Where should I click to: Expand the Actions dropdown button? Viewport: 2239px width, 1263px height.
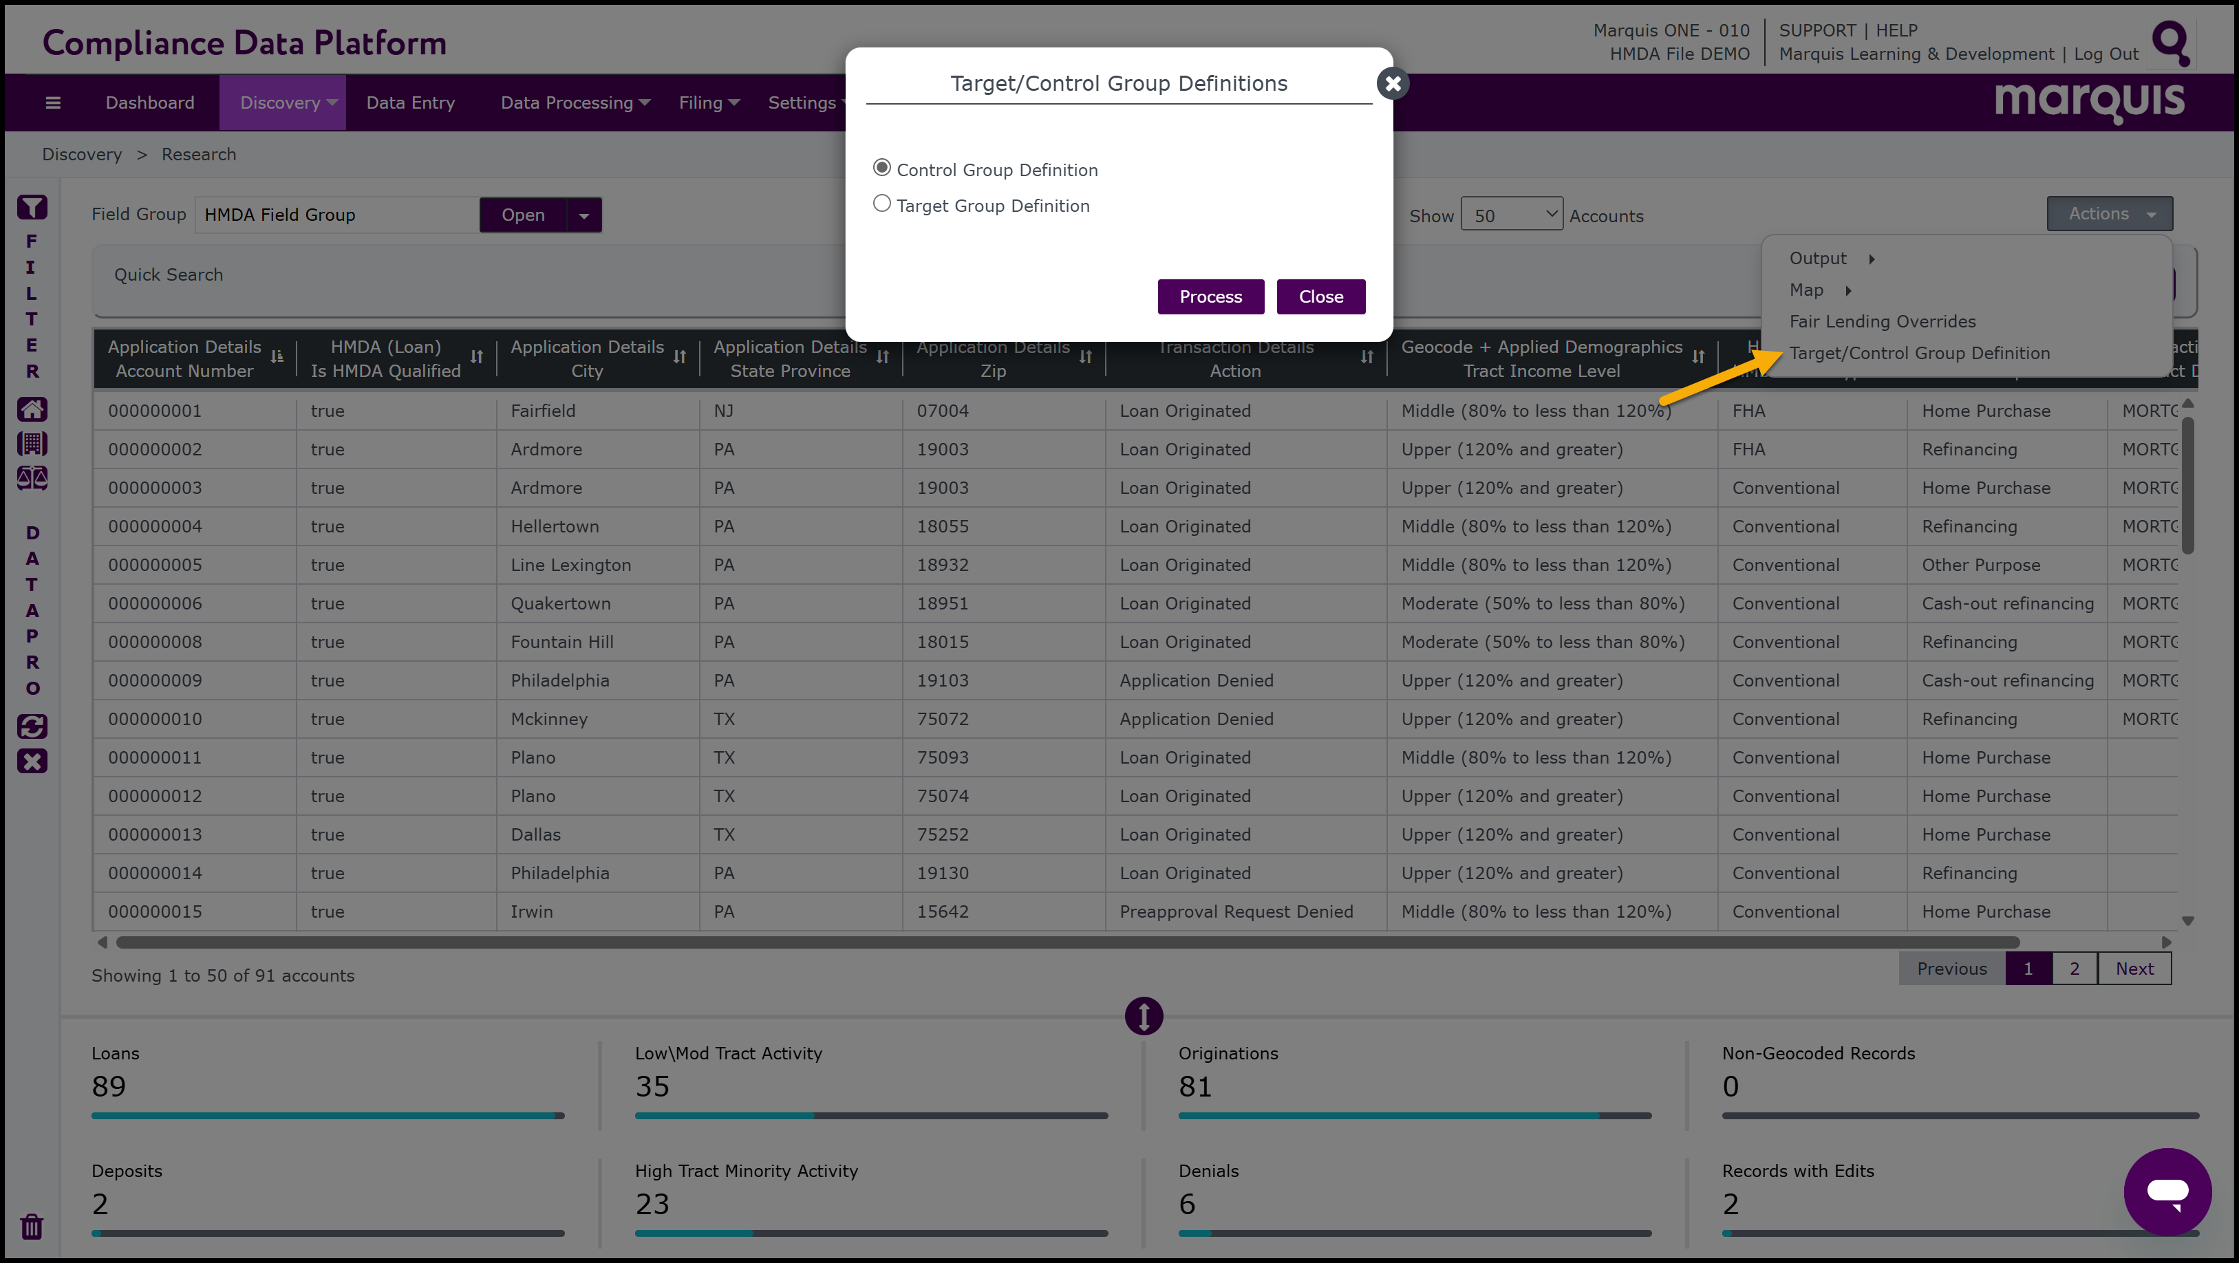pos(2110,214)
